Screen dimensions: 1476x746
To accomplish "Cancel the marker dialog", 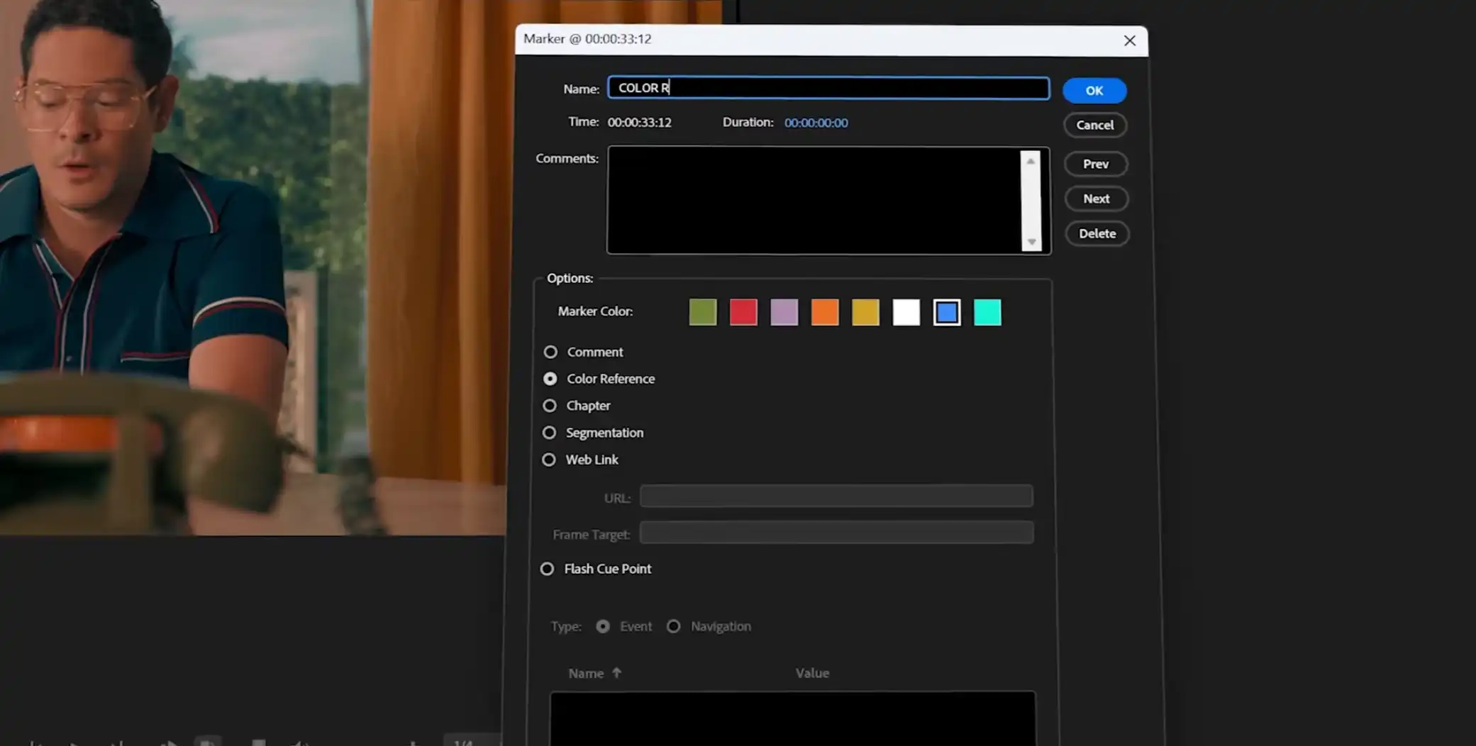I will tap(1094, 125).
